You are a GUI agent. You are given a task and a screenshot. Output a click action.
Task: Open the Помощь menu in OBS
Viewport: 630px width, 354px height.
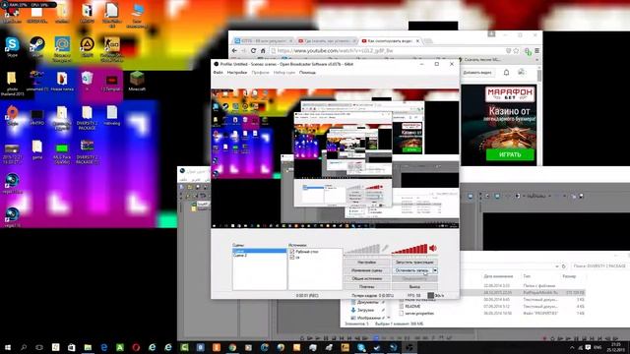[307, 73]
